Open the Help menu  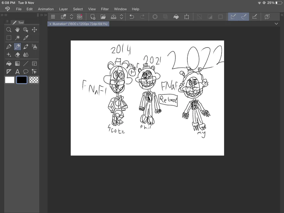(135, 9)
